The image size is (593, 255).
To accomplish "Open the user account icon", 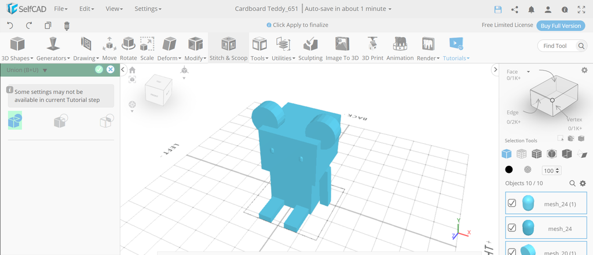I will click(548, 10).
